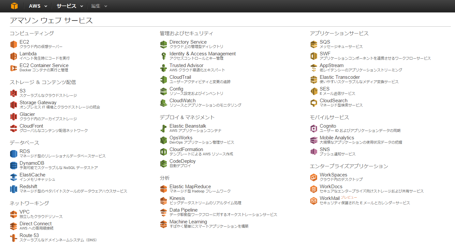Click the Kinesis analytics icon

pos(164,200)
